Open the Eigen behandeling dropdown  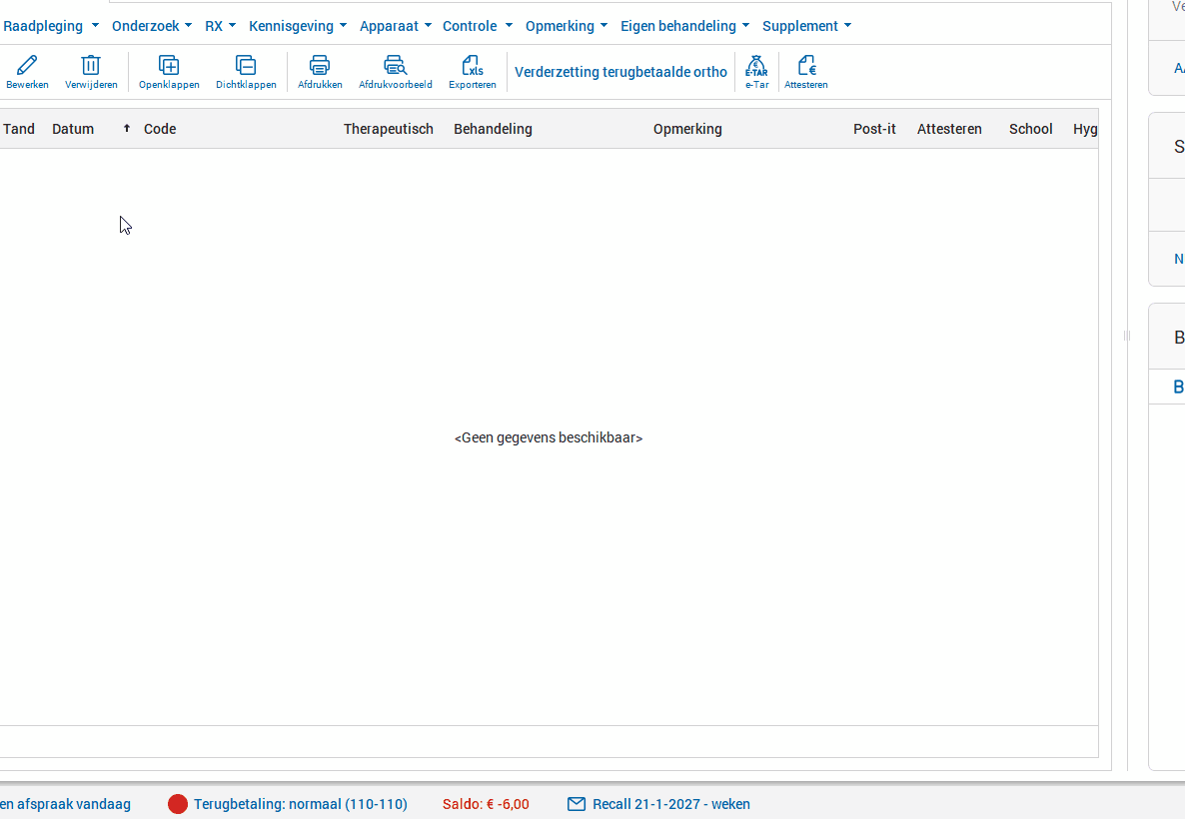[x=685, y=26]
